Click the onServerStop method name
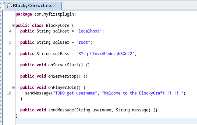This screenshot has width=197, height=125. (x=62, y=76)
